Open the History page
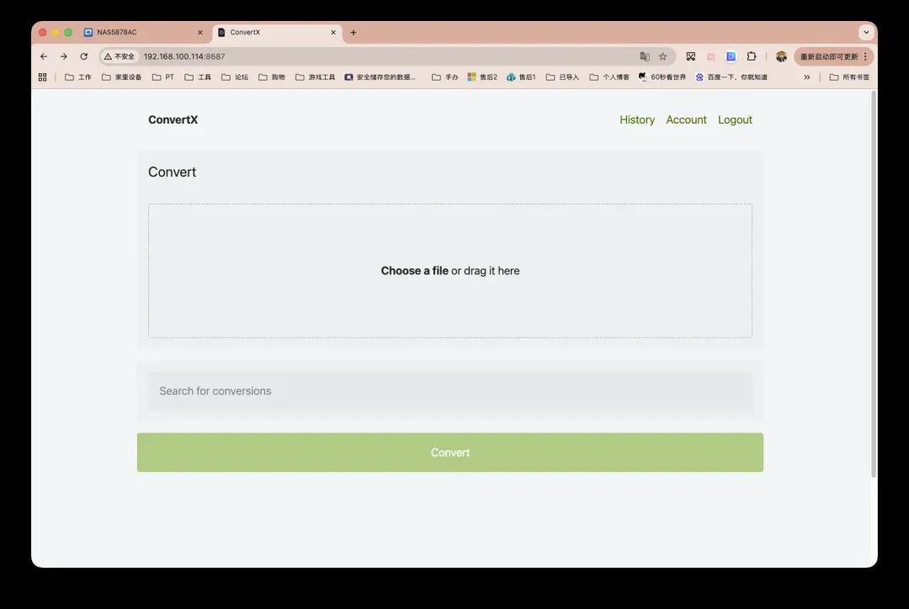This screenshot has height=609, width=909. (x=636, y=119)
